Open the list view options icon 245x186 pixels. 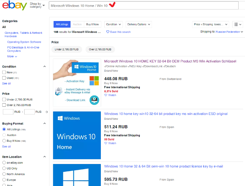(237, 24)
